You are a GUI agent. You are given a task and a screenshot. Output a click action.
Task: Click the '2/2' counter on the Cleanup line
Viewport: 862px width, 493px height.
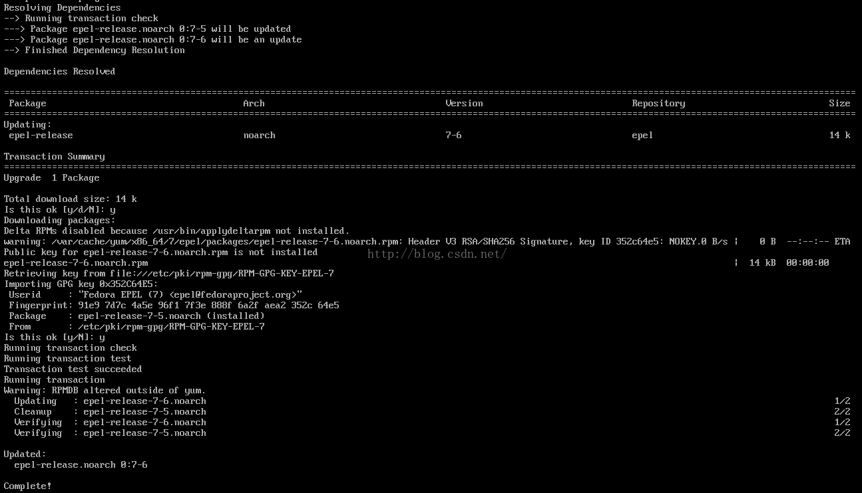[843, 412]
